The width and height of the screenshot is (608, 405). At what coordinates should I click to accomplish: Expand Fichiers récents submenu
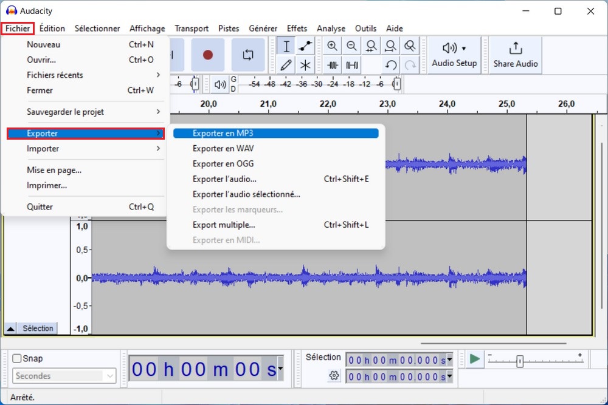click(x=86, y=75)
